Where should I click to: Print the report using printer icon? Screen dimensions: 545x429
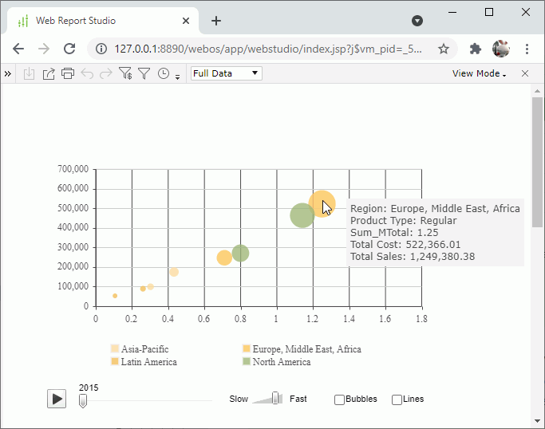[x=68, y=73]
